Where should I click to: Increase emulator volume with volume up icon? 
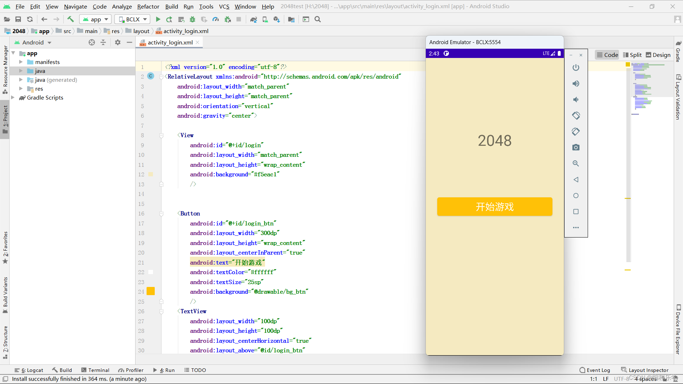(576, 84)
